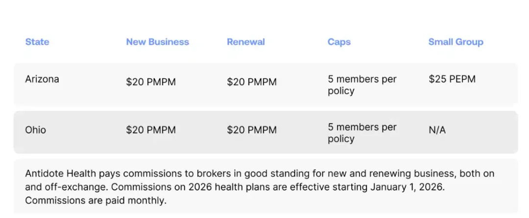Click the "Commissions are paid monthly." sentence
Screen dimensions: 529x218
(96, 200)
